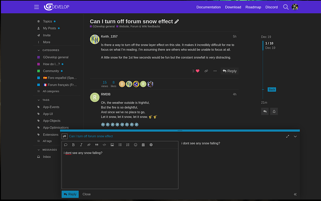321x201 pixels.
Task: Change reply type via composer arrow icon
Action: pyautogui.click(x=65, y=136)
